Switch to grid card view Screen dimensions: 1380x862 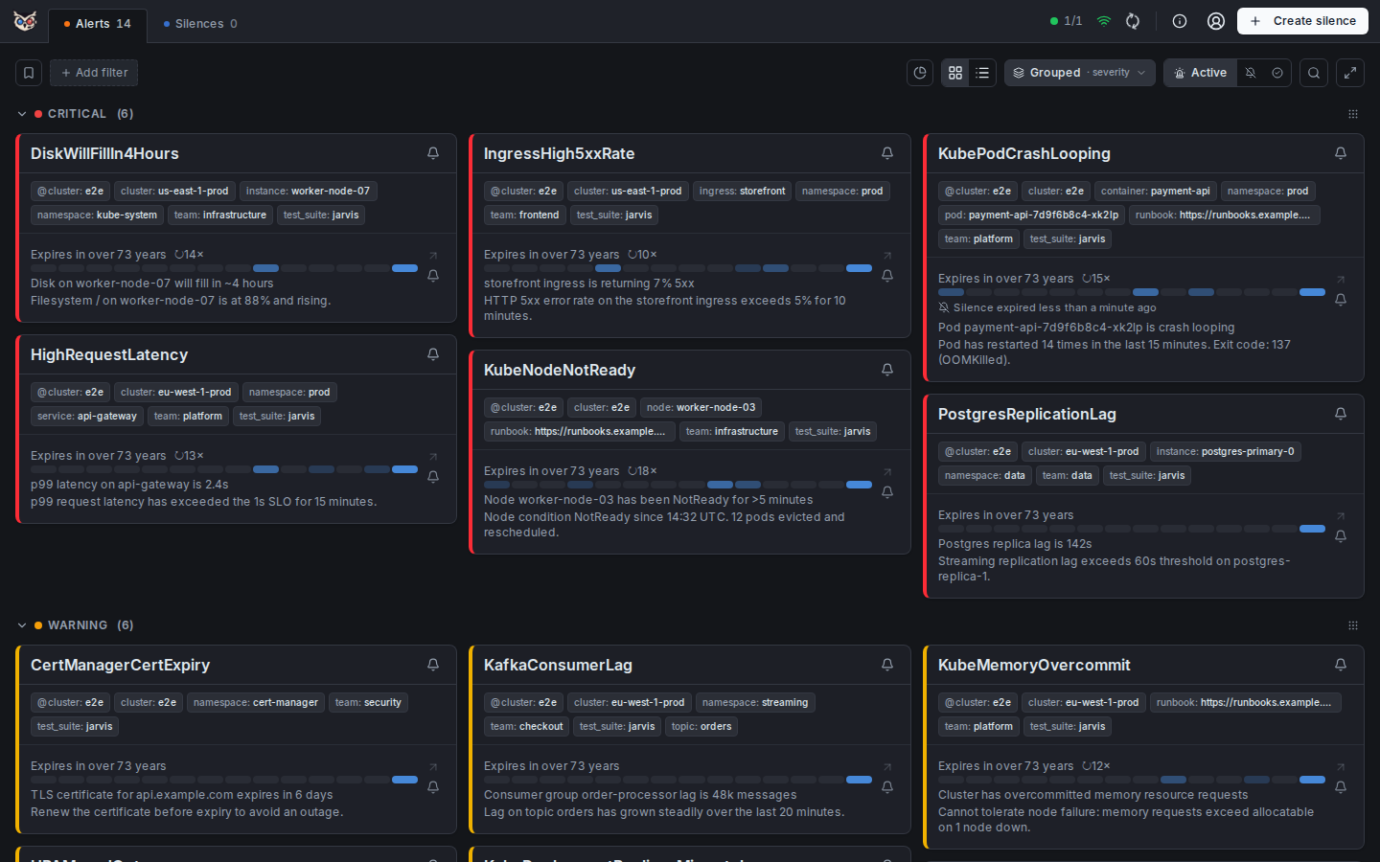click(955, 73)
